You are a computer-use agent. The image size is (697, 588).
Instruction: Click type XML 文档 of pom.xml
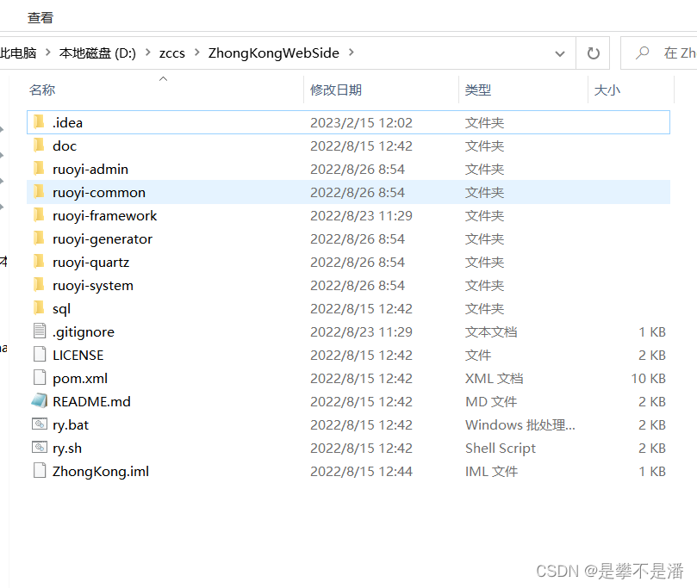click(494, 379)
